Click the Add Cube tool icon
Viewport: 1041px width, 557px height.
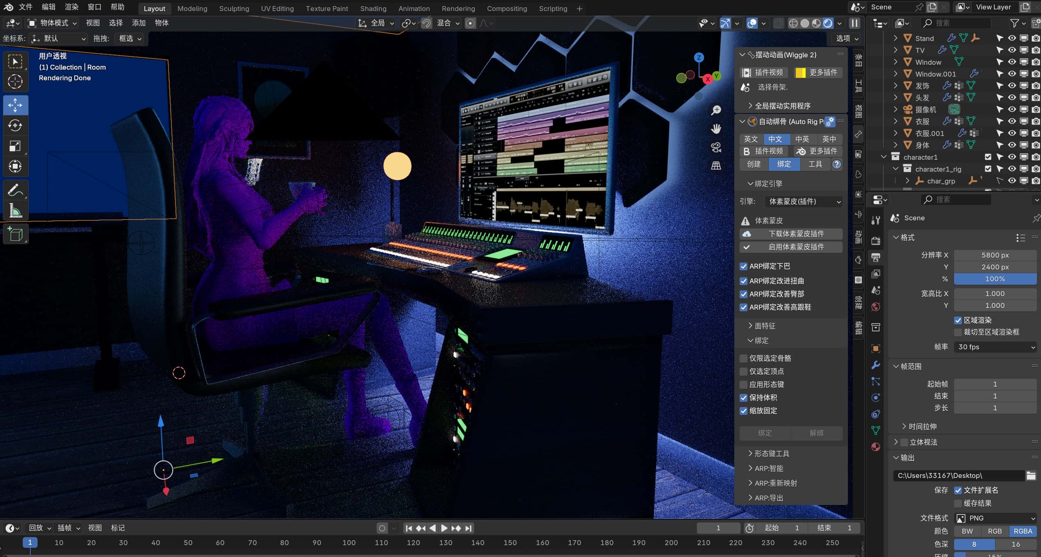point(15,234)
